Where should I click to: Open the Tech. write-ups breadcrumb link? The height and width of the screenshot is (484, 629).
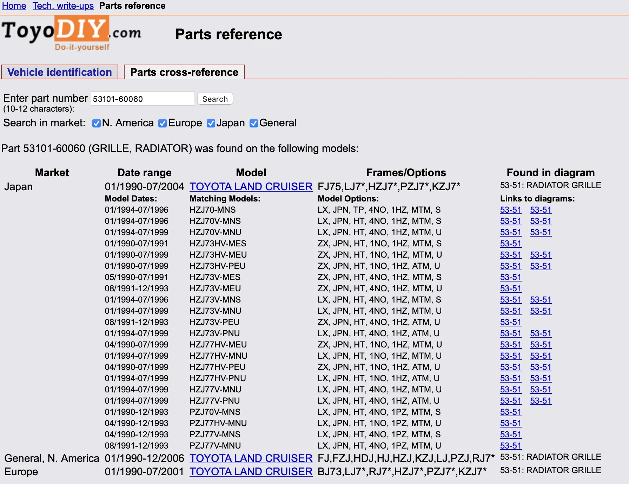click(63, 6)
